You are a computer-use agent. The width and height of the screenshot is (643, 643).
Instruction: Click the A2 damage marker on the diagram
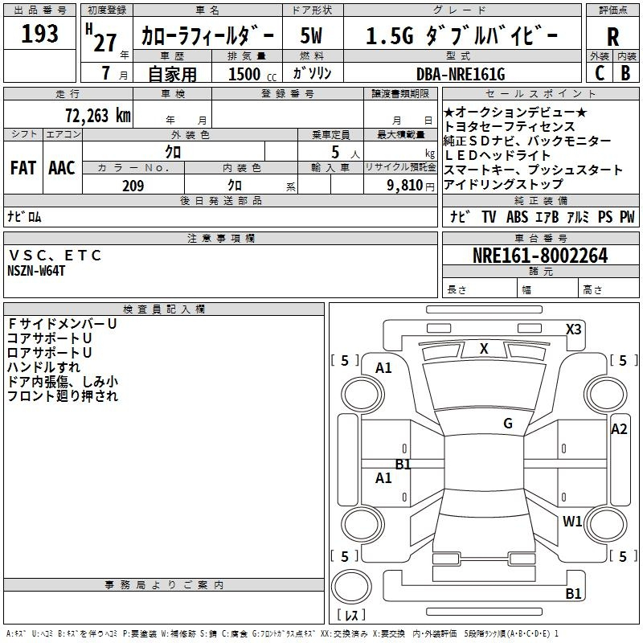(x=618, y=429)
